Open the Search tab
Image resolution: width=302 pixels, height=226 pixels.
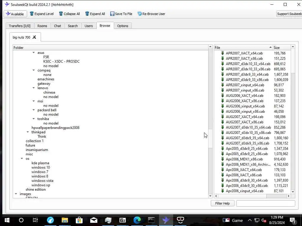[73, 26]
